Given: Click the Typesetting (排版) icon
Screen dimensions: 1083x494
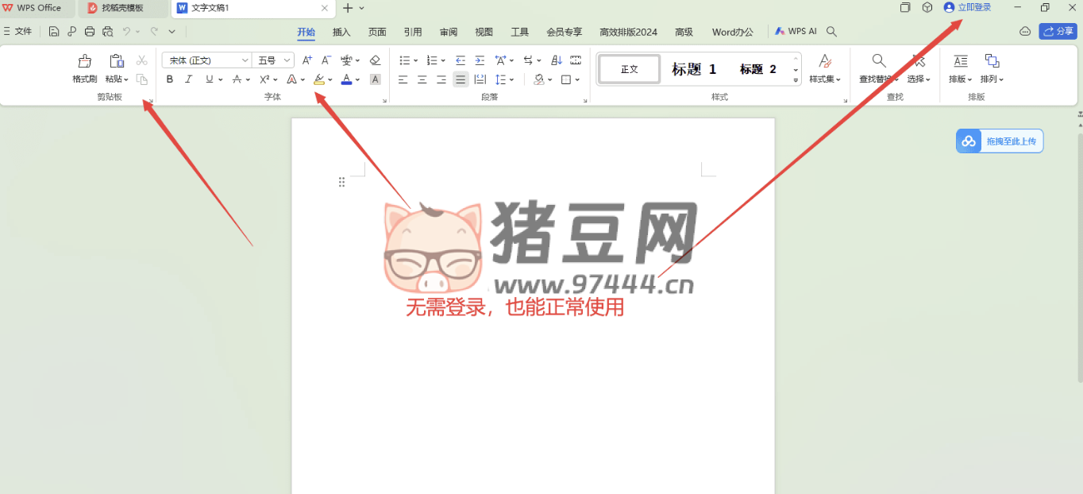Looking at the screenshot, I should [961, 60].
